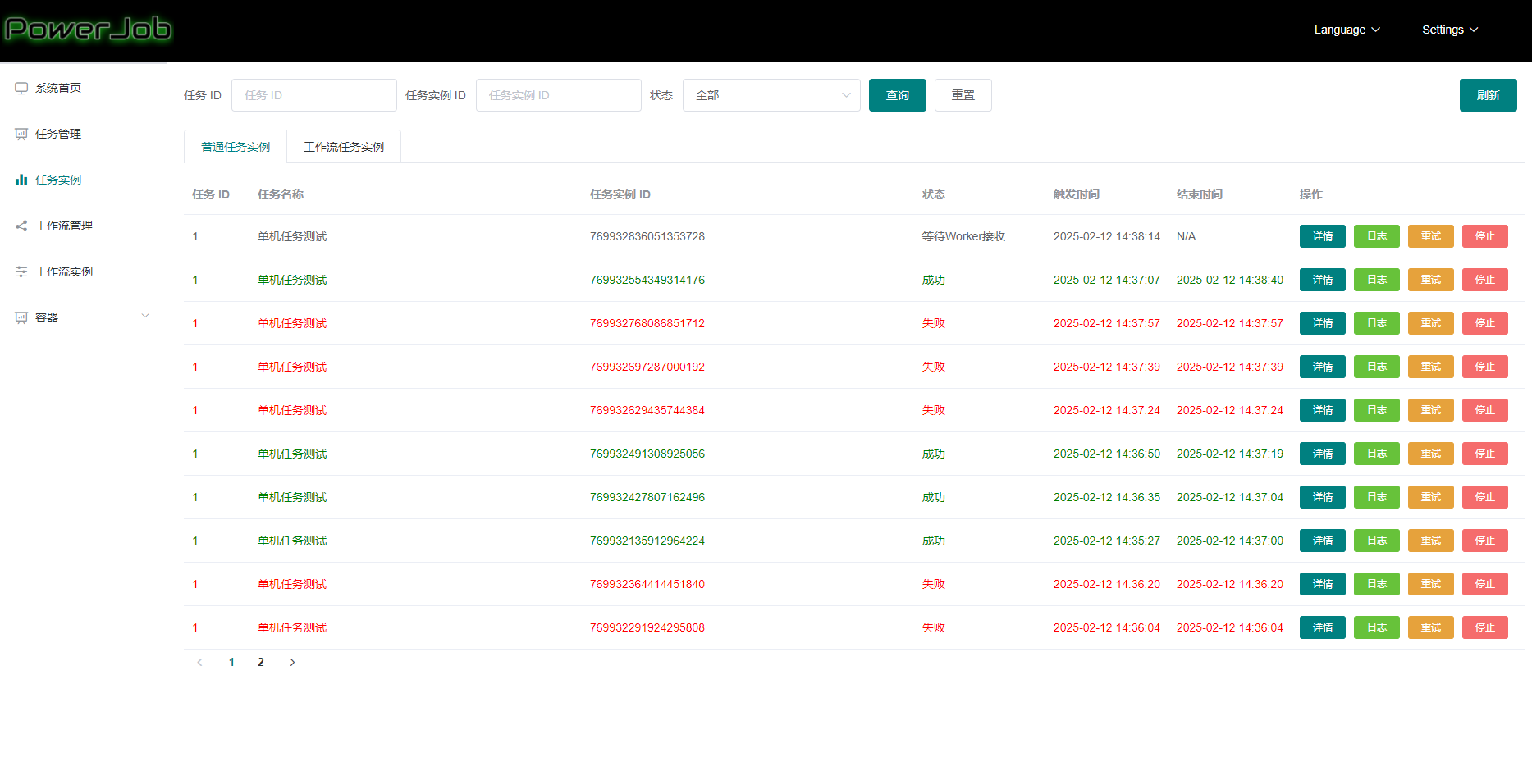The image size is (1532, 762).
Task: Stop the instance waiting for Worker
Action: coord(1484,237)
